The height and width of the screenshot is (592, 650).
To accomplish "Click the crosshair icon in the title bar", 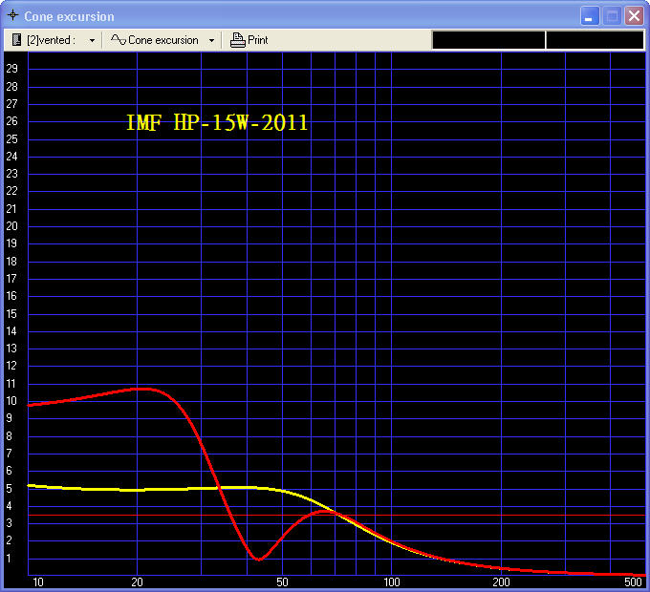I will pyautogui.click(x=12, y=15).
